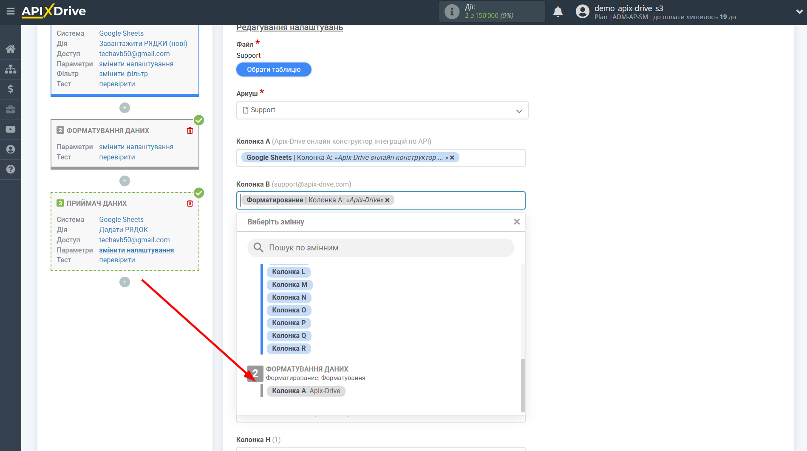
Task: Click the Редагування налаштувань heading
Action: pyautogui.click(x=289, y=28)
